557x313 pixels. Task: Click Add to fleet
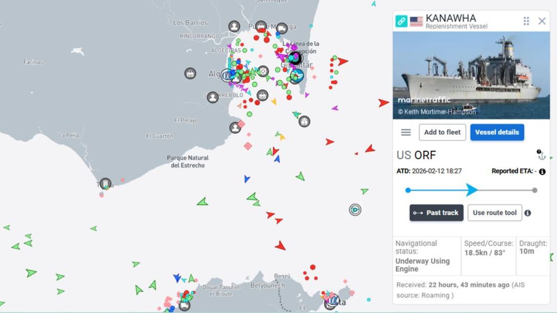pyautogui.click(x=442, y=132)
